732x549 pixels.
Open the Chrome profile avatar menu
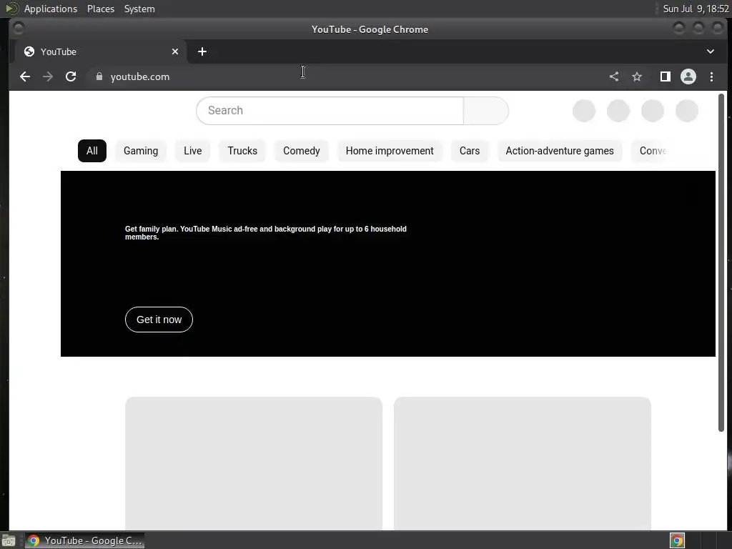(x=688, y=76)
